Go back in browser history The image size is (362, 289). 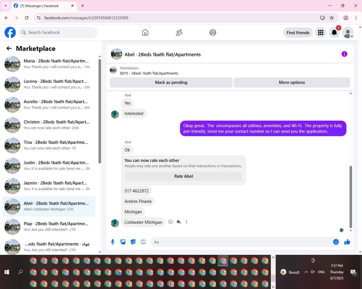(6, 18)
